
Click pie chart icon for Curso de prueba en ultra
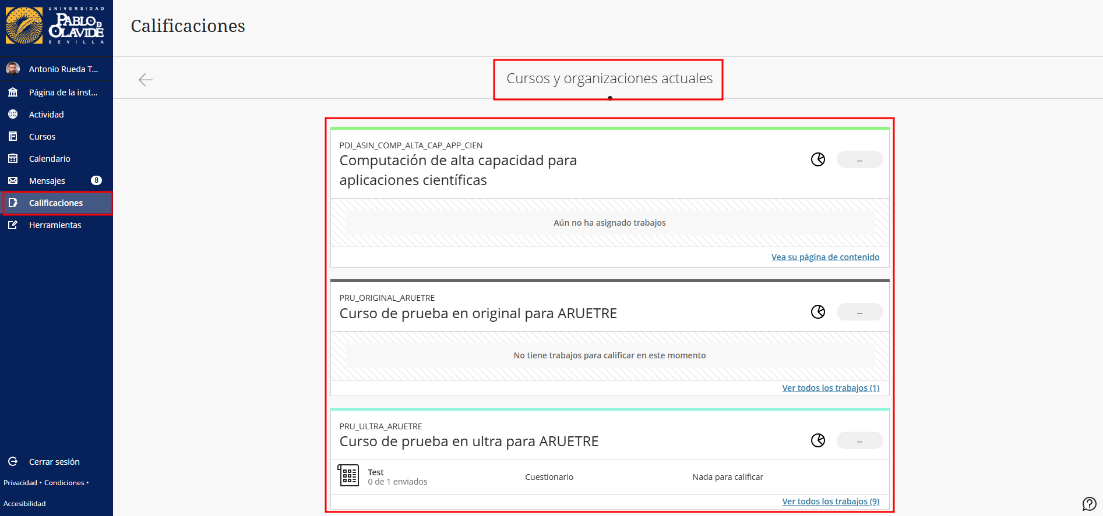[x=818, y=440]
